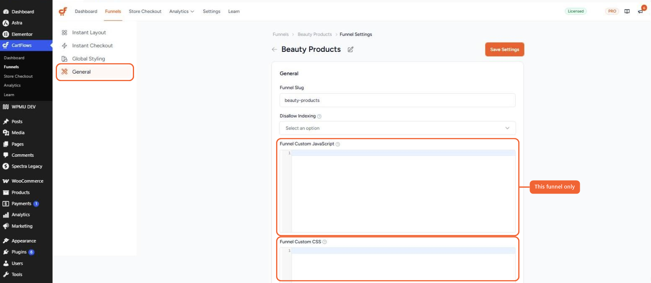Image resolution: width=651 pixels, height=283 pixels.
Task: Expand the Analytics menu in top bar
Action: [x=182, y=11]
